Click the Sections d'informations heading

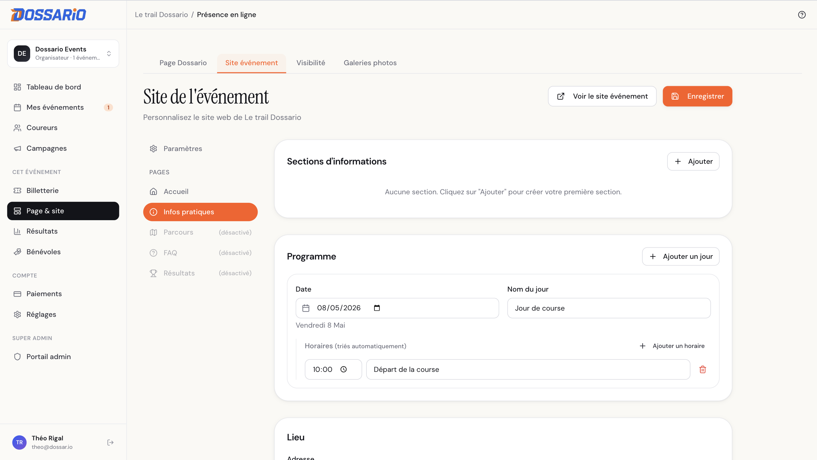click(x=337, y=162)
